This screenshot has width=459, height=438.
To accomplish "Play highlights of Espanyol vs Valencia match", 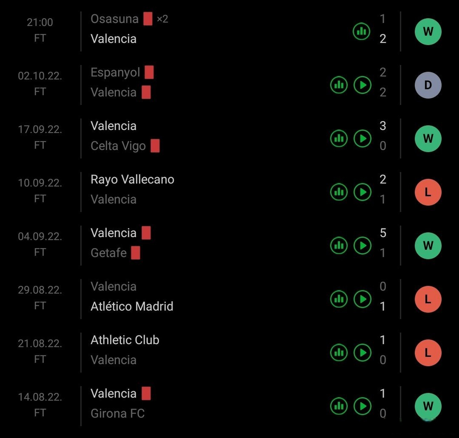I will tap(362, 85).
